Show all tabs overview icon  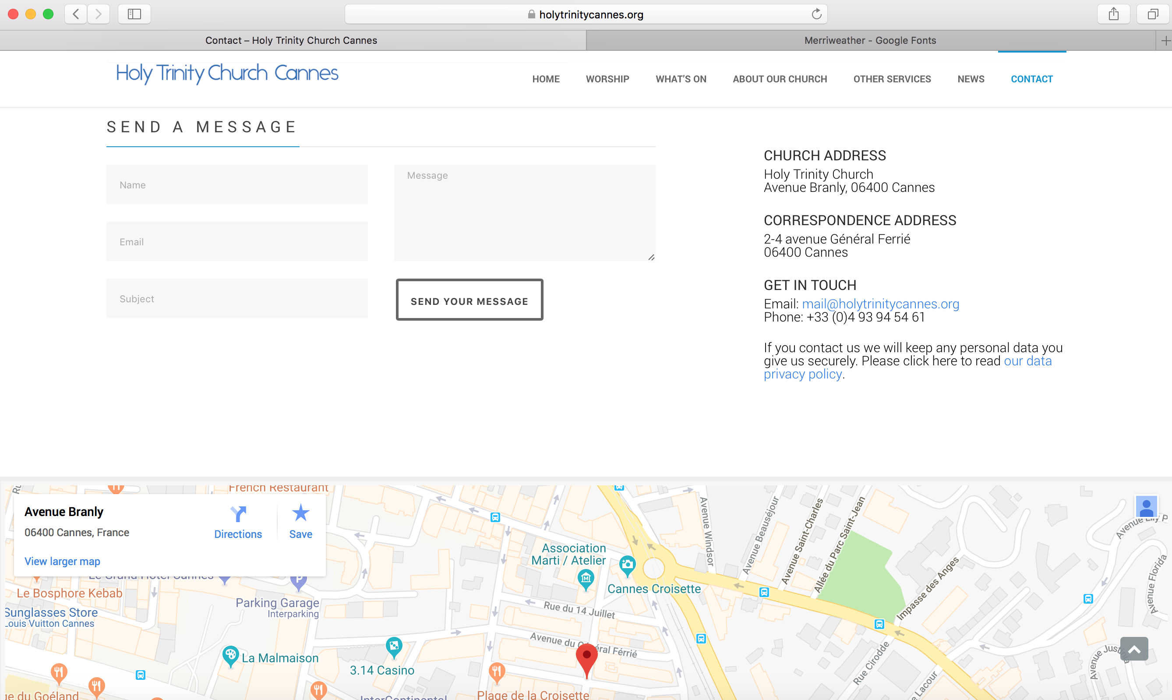click(x=1153, y=14)
